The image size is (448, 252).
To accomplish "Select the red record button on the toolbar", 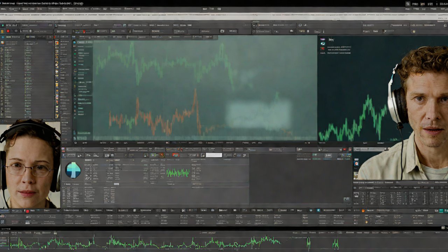I will pos(8,31).
